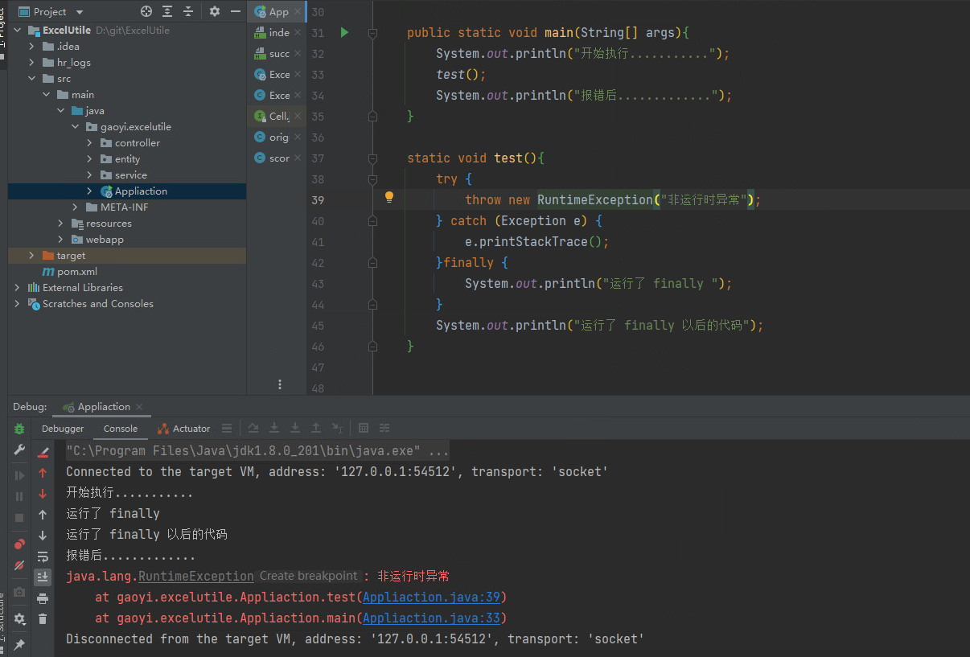The image size is (970, 657).
Task: Click red up arrow in console toolbar
Action: [x=43, y=473]
